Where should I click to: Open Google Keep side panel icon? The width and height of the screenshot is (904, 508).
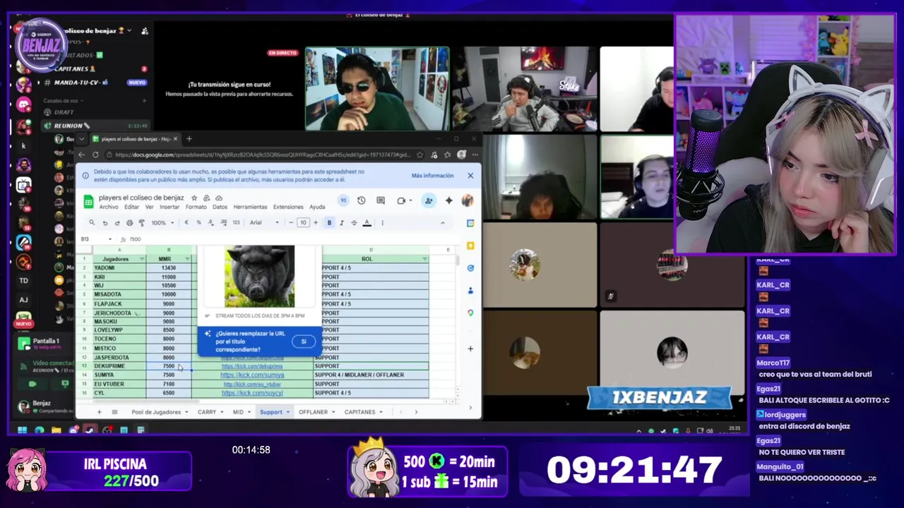[x=470, y=246]
